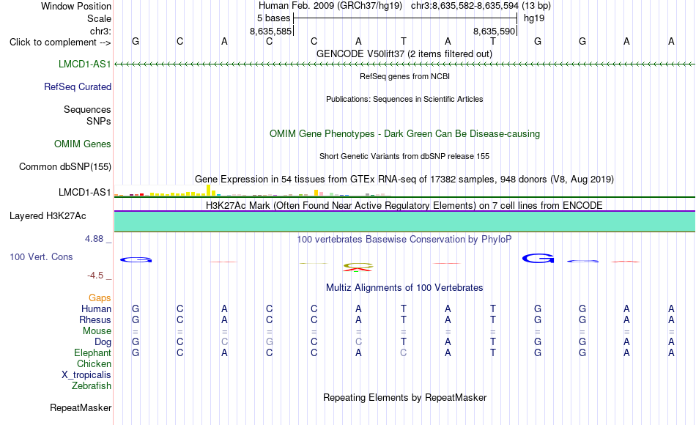696x425 pixels.
Task: Click the '5 bases' scale label
Action: coord(273,18)
